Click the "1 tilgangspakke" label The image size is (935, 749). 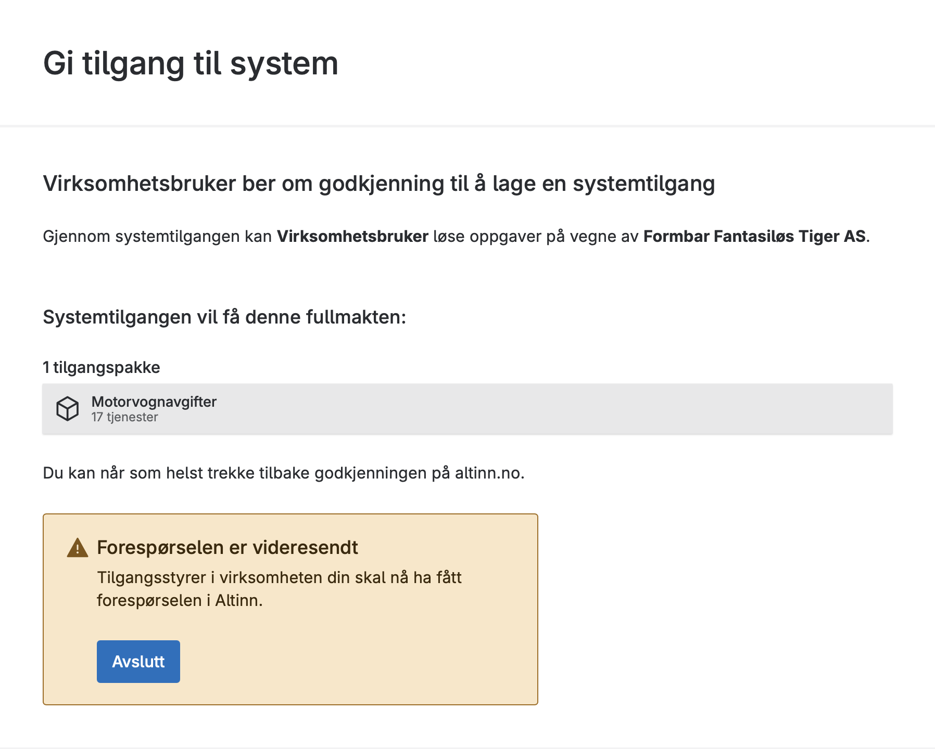point(102,367)
